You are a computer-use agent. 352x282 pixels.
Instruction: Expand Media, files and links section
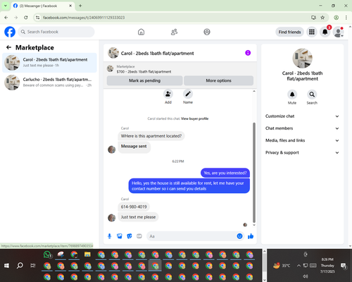pos(302,140)
